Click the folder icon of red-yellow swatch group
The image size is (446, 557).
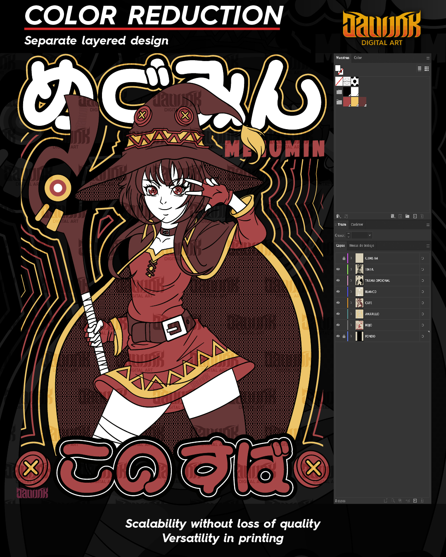[x=339, y=102]
